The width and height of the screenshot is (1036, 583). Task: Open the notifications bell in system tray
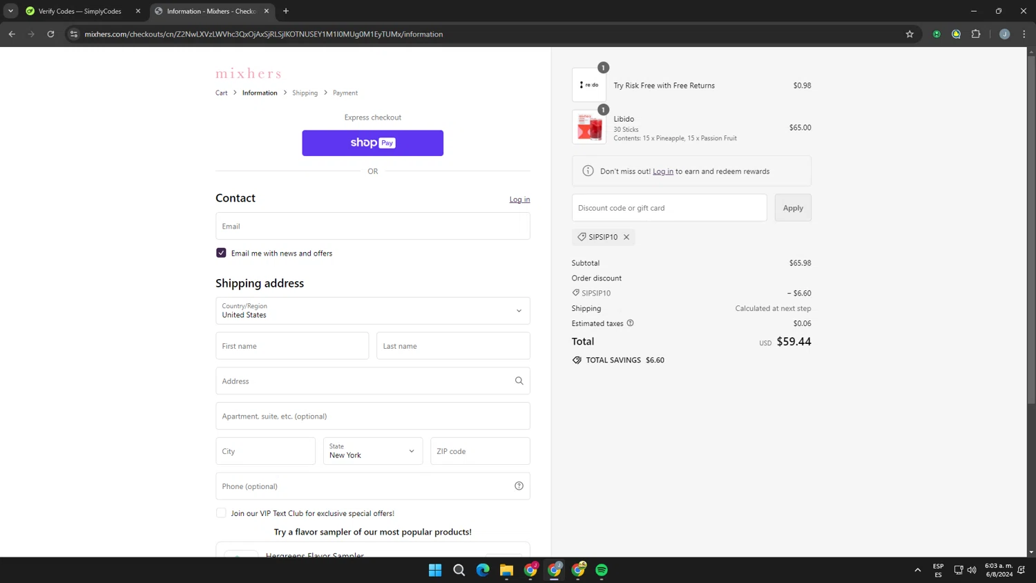1021,570
